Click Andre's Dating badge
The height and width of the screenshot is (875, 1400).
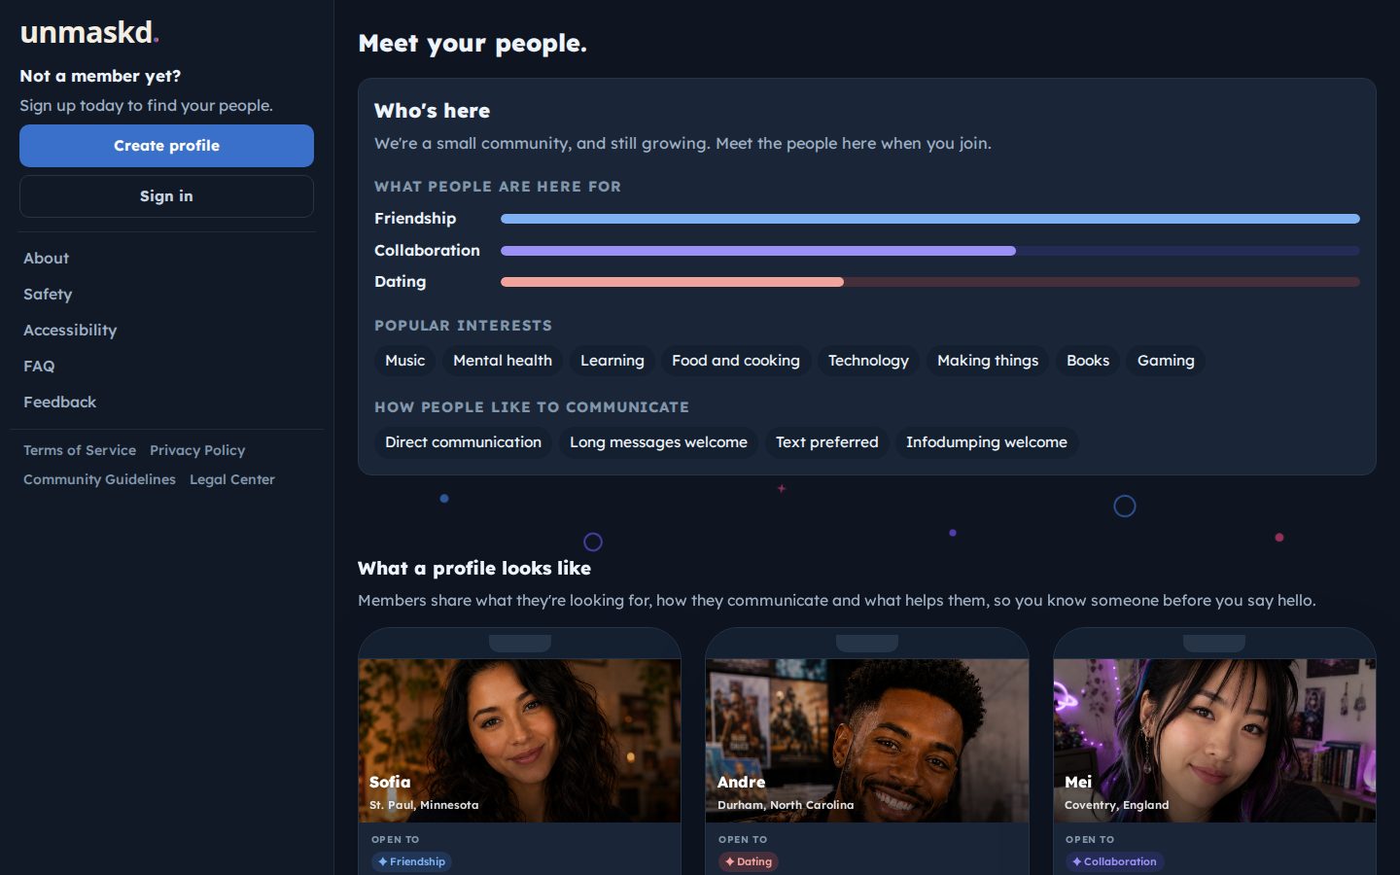click(x=749, y=861)
